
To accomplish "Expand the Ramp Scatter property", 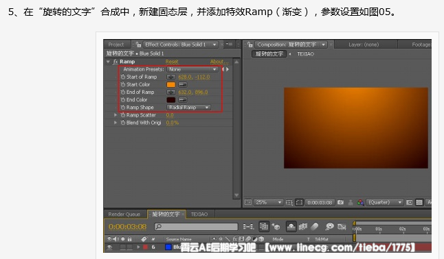I will 115,115.
